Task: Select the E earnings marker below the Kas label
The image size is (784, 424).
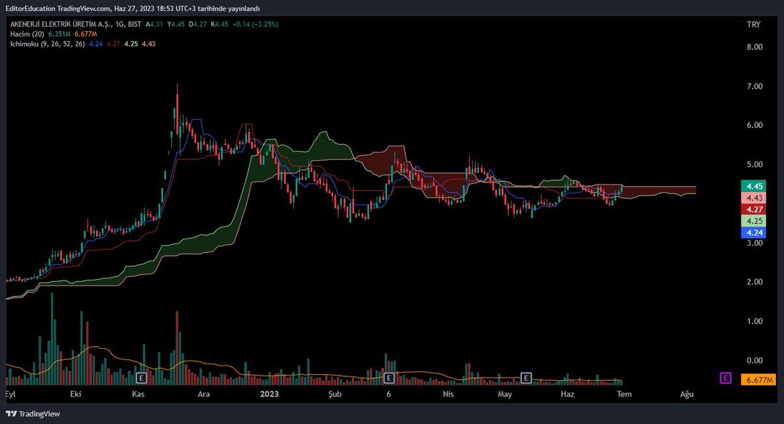Action: [140, 378]
